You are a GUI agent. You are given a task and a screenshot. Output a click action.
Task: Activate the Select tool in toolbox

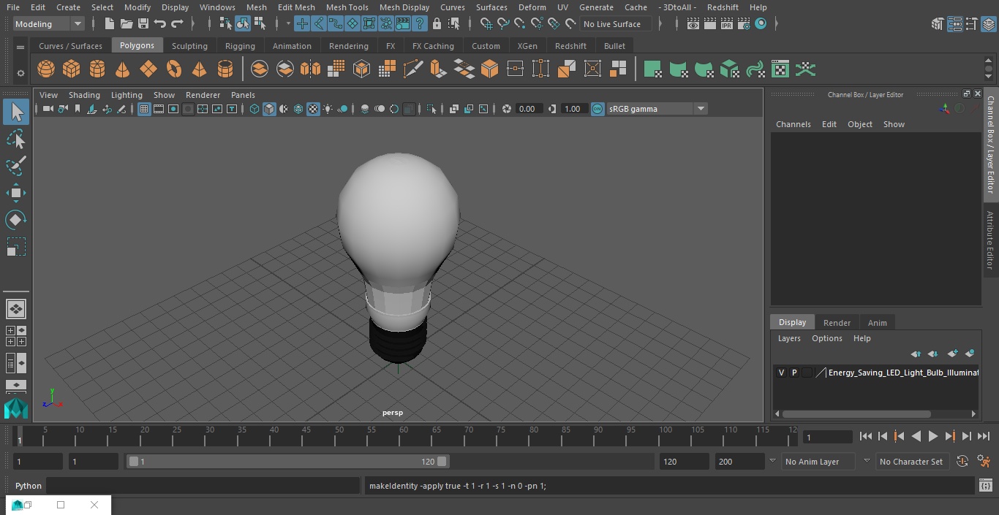(16, 112)
